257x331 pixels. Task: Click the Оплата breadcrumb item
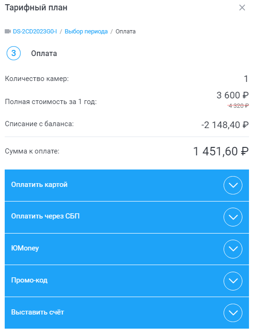pyautogui.click(x=126, y=32)
